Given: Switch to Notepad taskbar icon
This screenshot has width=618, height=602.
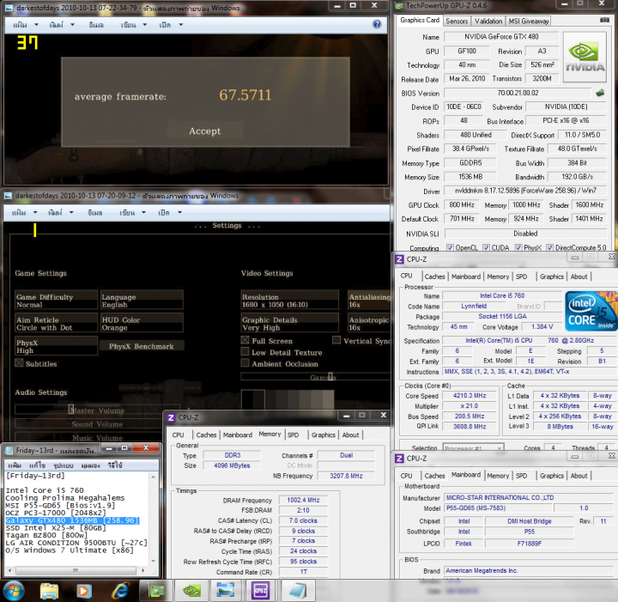Looking at the screenshot, I should [298, 591].
